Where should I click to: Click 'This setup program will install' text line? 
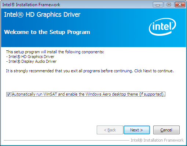pos(55,52)
